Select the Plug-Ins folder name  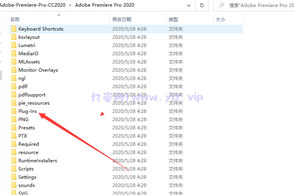pyautogui.click(x=27, y=111)
